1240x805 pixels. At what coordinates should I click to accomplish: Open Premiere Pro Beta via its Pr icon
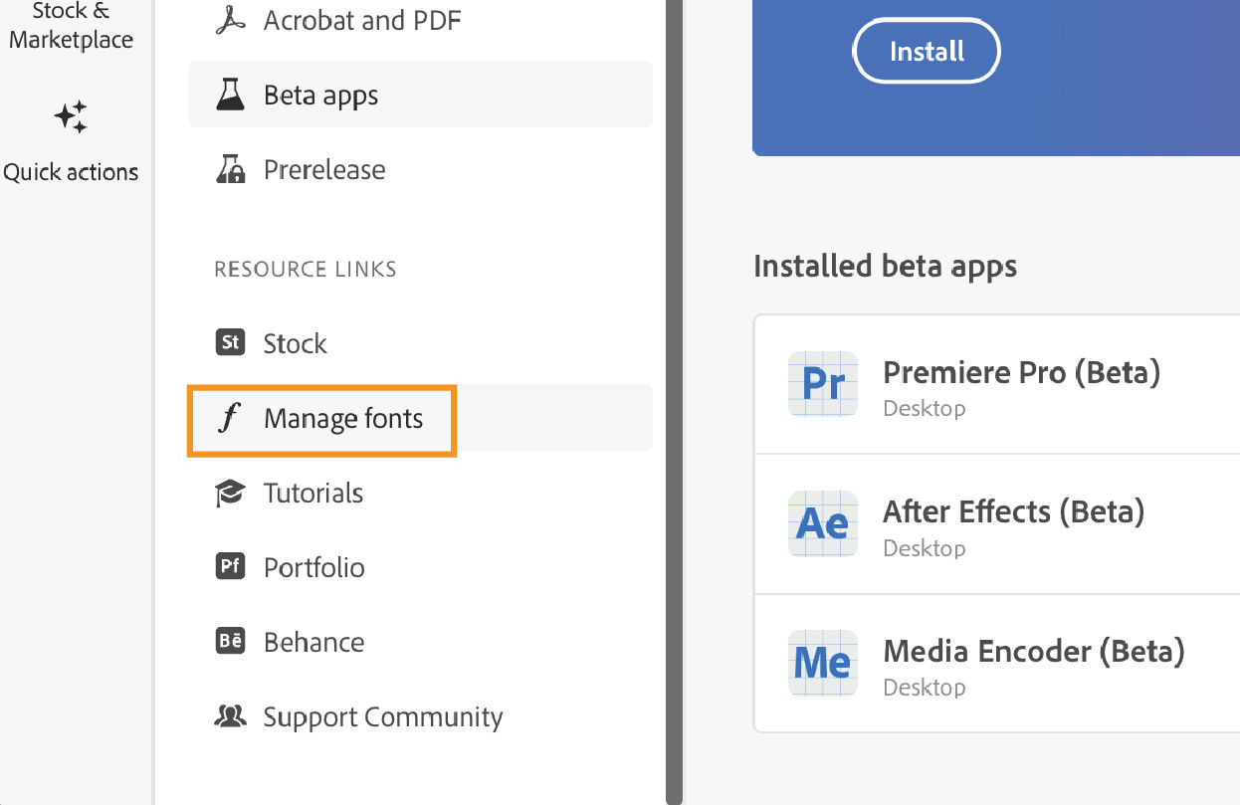pos(822,383)
